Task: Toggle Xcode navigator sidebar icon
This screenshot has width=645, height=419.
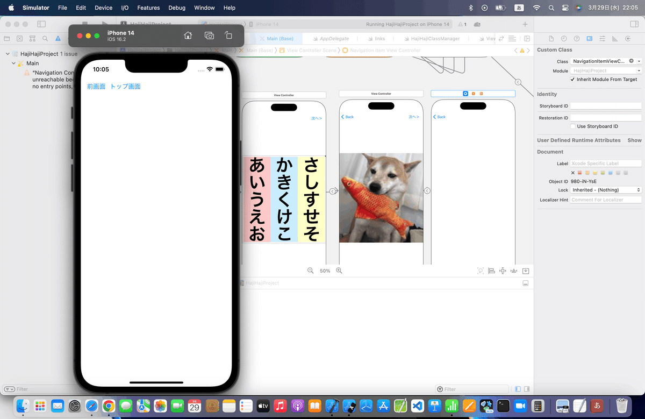Action: (x=41, y=24)
